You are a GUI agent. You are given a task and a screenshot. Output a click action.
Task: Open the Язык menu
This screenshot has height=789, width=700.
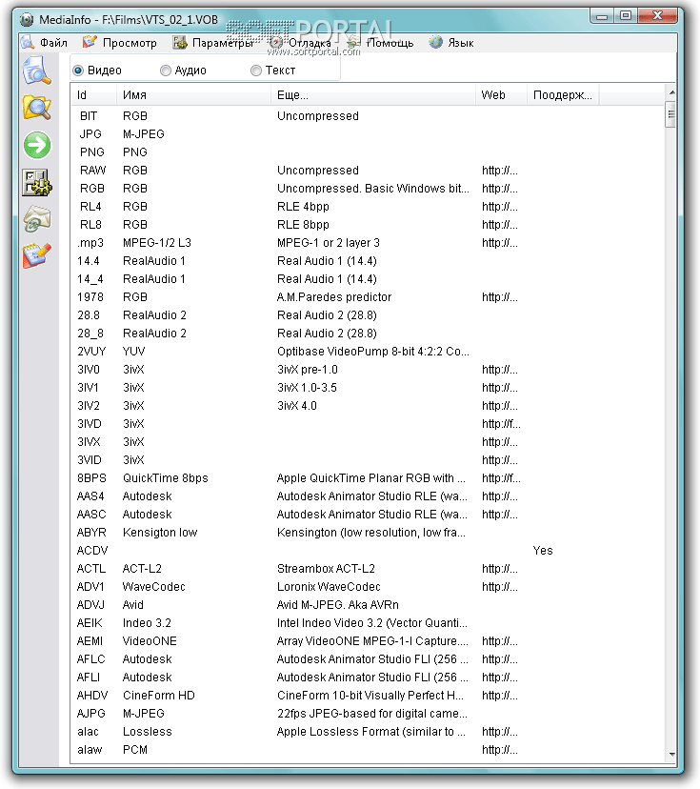tap(461, 43)
